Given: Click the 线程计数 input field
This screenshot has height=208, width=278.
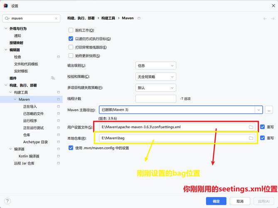Looking at the screenshot, I should point(156,99).
